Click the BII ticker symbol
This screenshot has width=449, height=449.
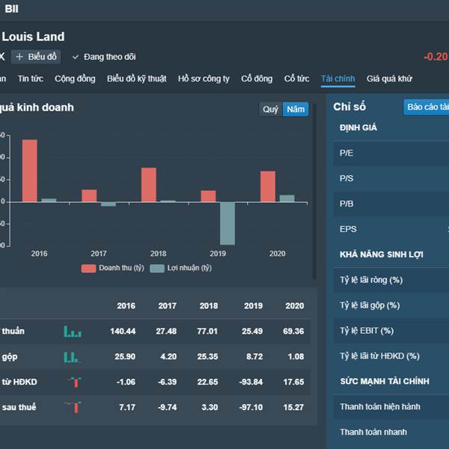[11, 9]
